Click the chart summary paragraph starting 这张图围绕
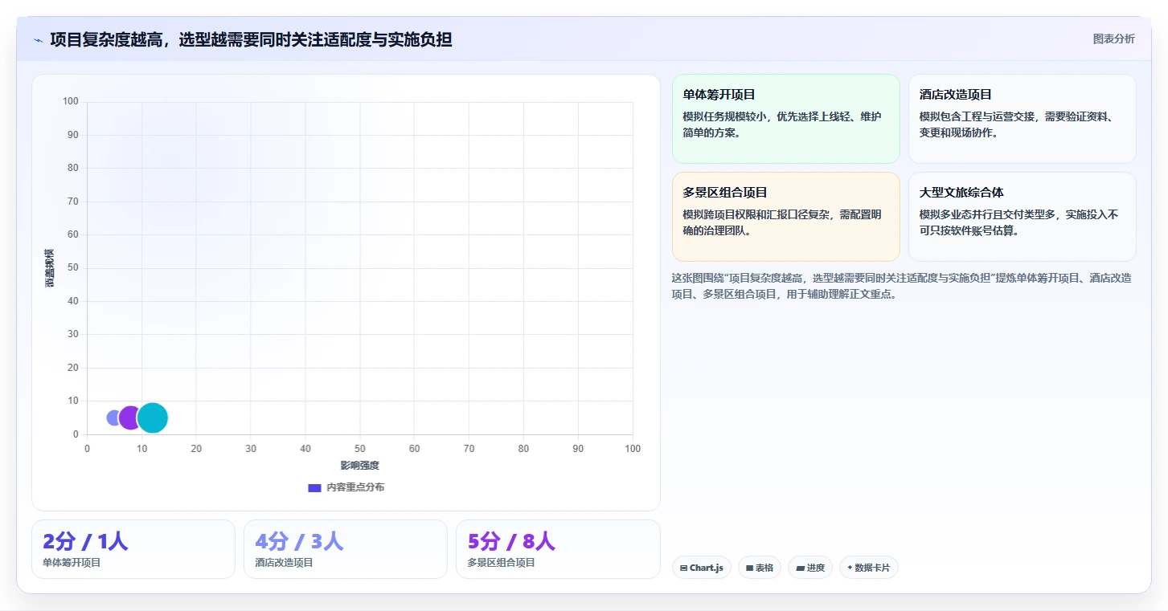The height and width of the screenshot is (611, 1168). coord(902,286)
